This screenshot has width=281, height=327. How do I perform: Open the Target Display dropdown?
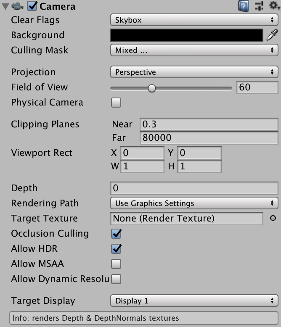click(194, 301)
